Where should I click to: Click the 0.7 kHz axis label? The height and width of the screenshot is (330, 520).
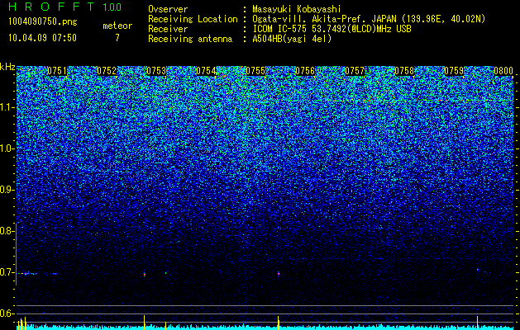click(x=7, y=272)
